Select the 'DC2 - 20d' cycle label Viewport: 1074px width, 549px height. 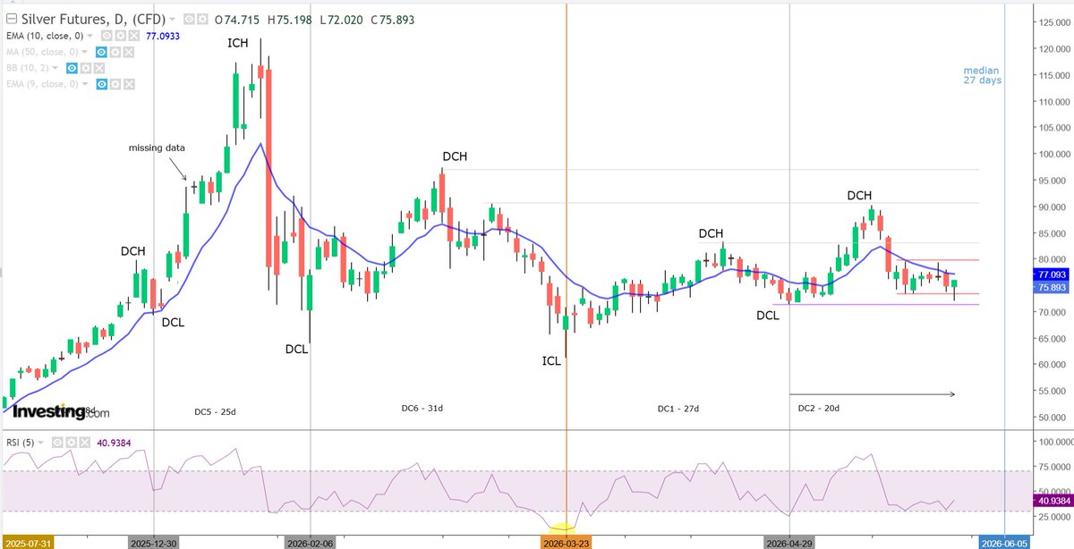click(819, 409)
